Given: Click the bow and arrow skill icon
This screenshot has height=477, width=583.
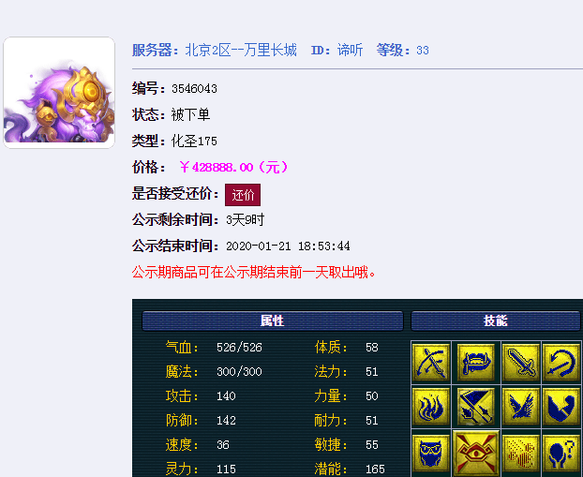Looking at the screenshot, I should 431,362.
